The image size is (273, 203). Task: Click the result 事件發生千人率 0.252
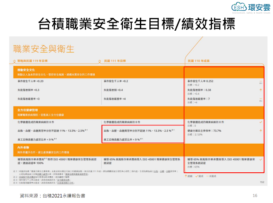tap(200, 81)
